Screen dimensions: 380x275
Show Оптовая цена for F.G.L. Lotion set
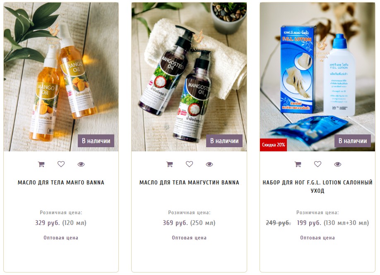317,238
